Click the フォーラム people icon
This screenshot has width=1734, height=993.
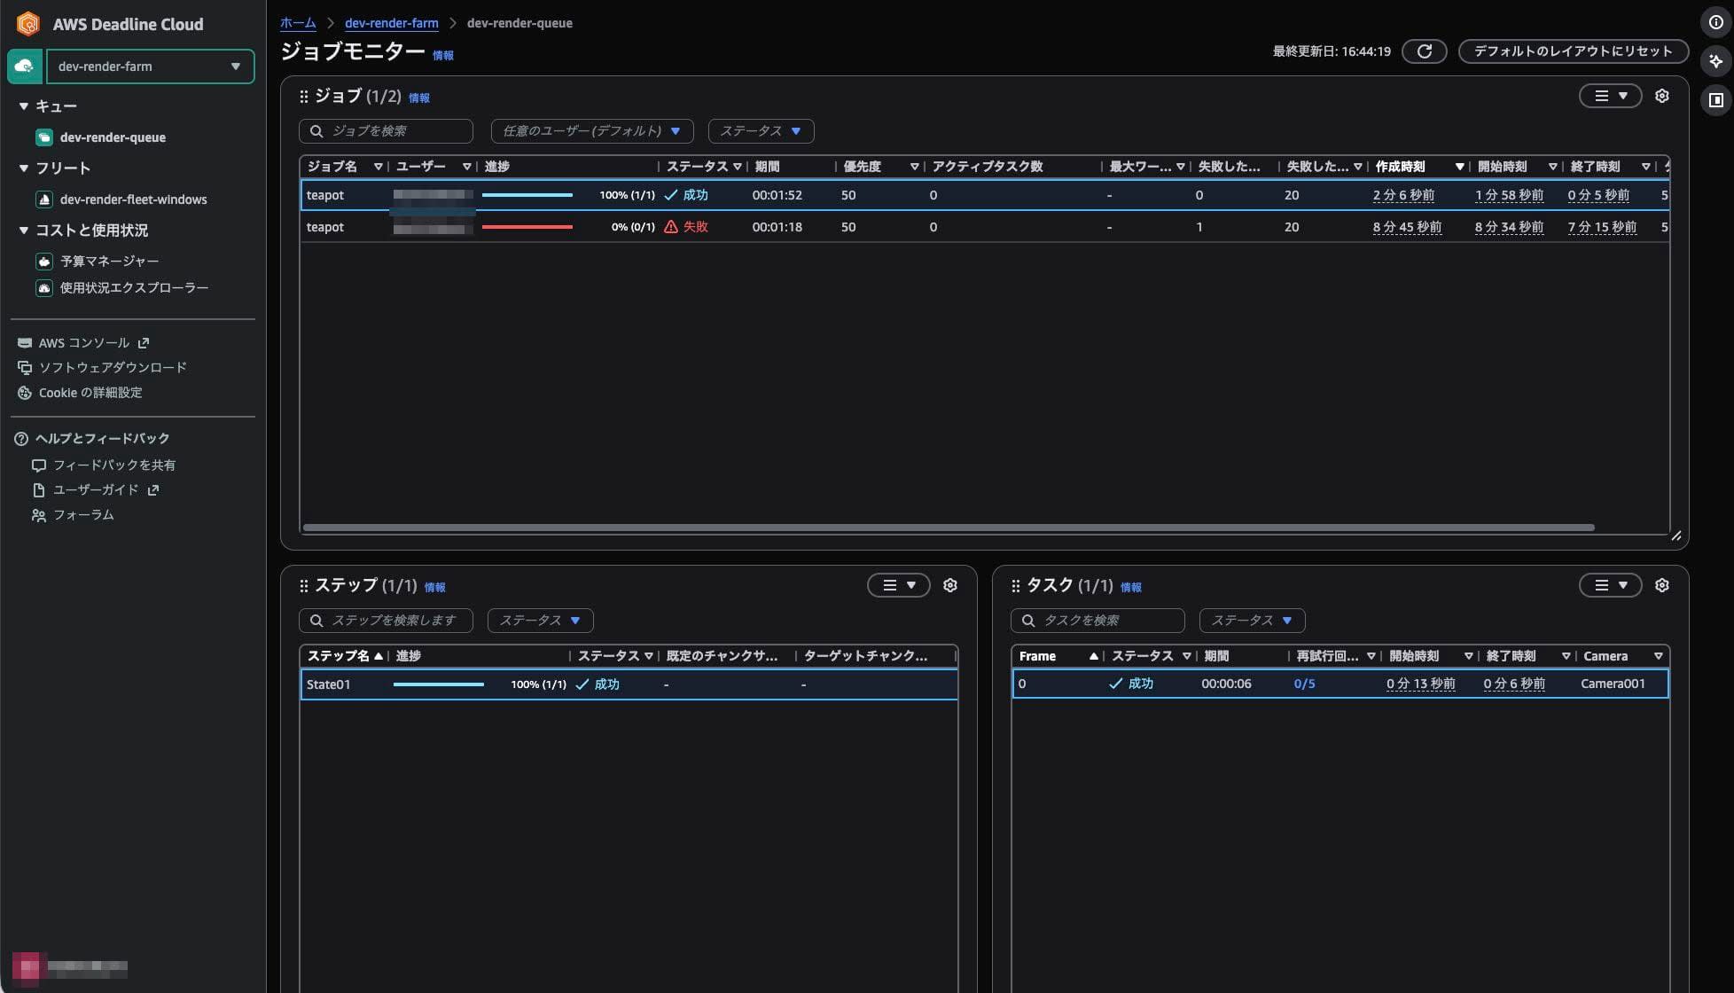(39, 515)
